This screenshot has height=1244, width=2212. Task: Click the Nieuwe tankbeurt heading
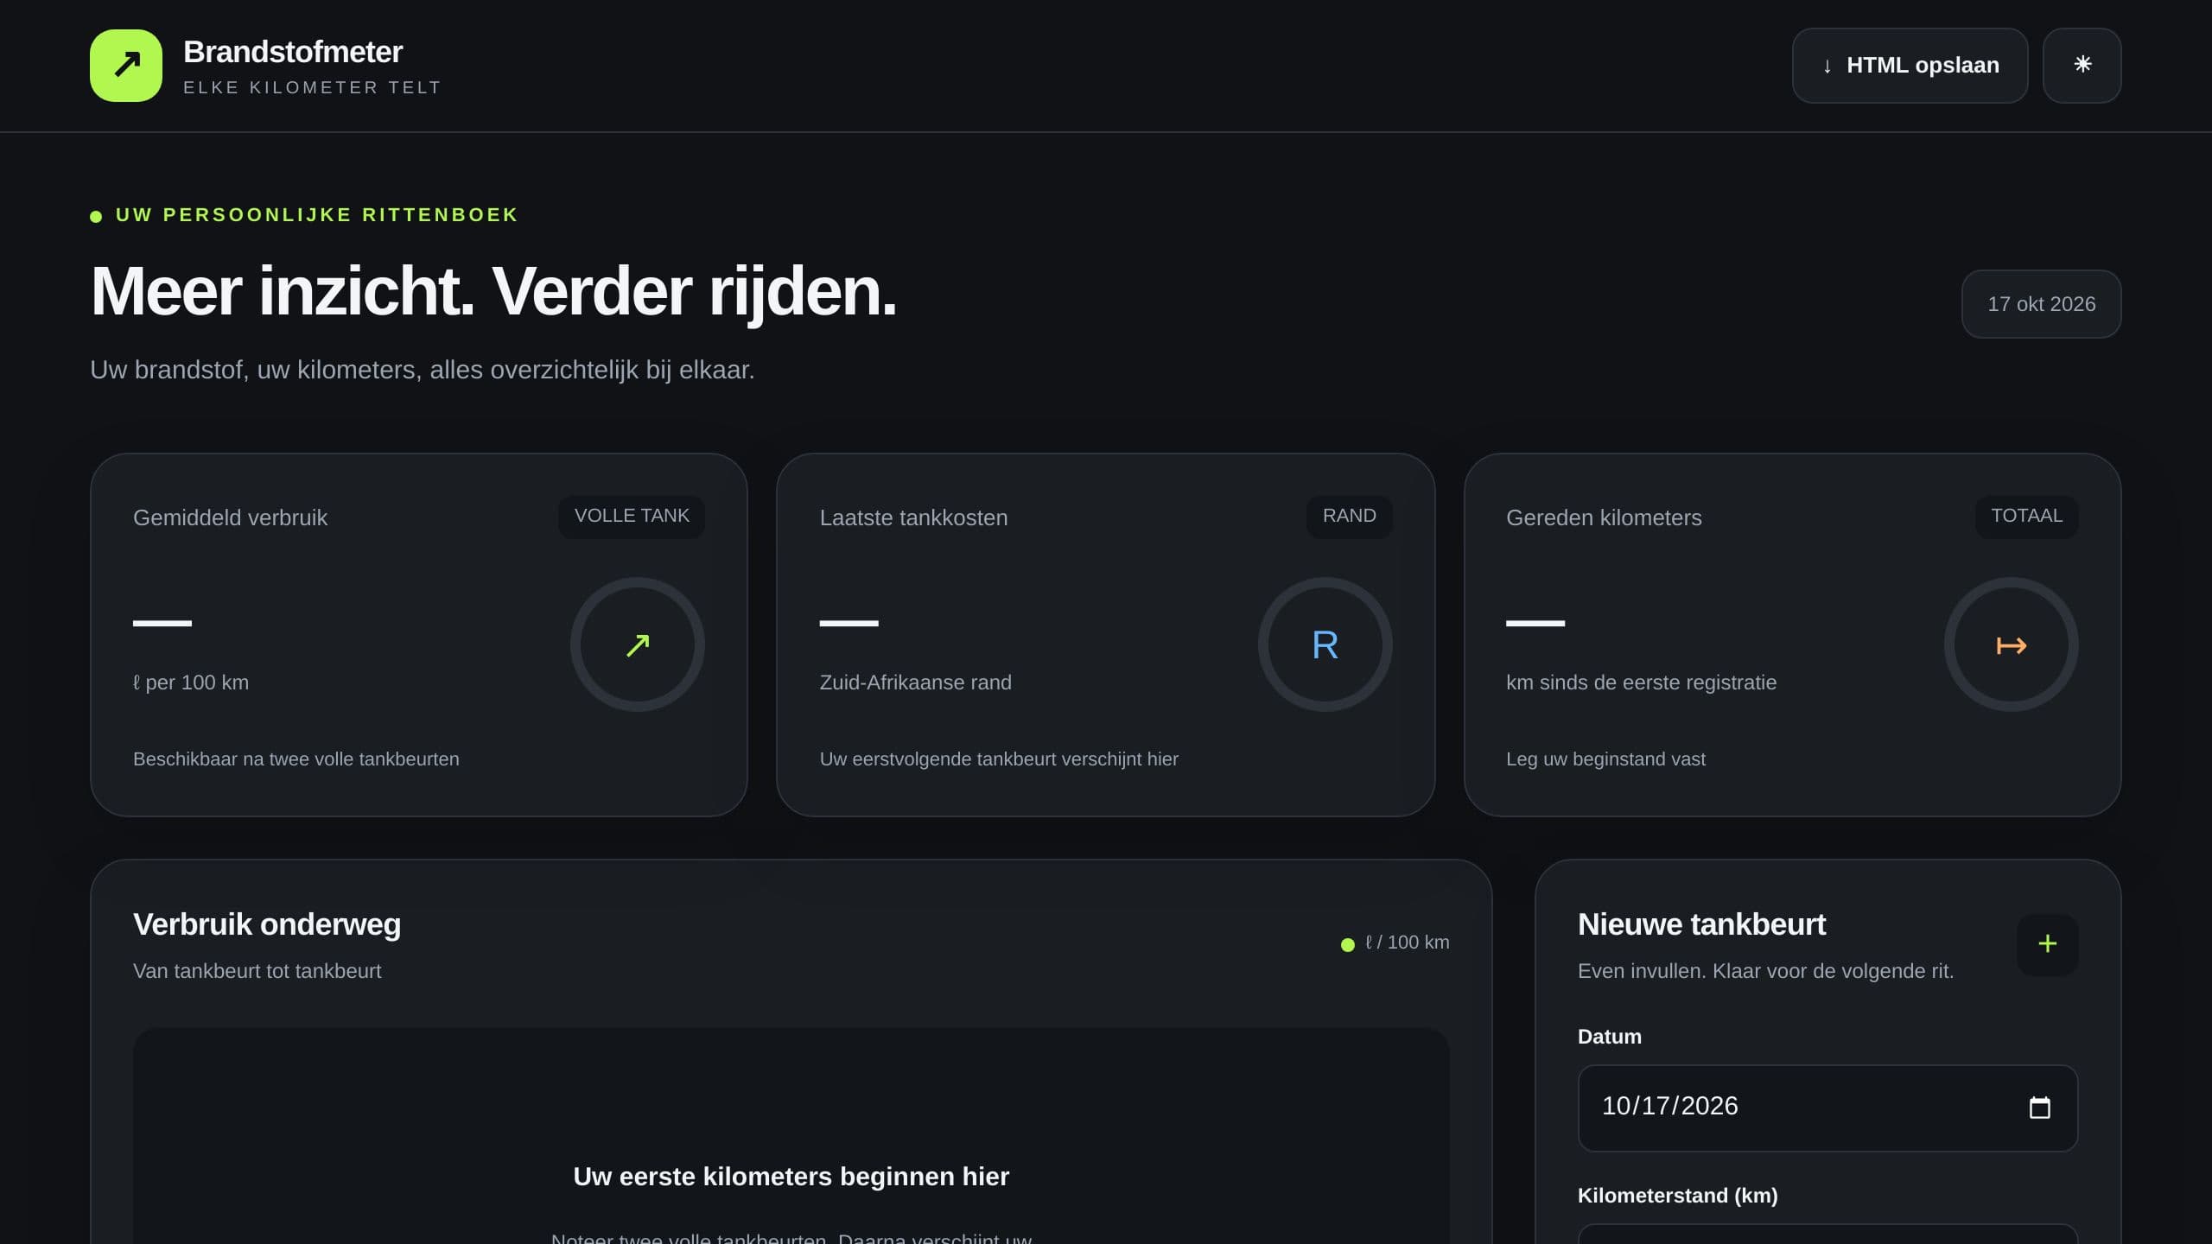pos(1701,924)
